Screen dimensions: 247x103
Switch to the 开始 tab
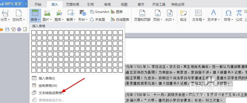point(38,4)
